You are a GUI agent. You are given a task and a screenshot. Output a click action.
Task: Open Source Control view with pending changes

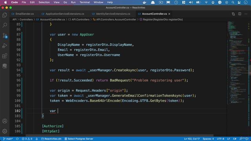(x=5, y=36)
